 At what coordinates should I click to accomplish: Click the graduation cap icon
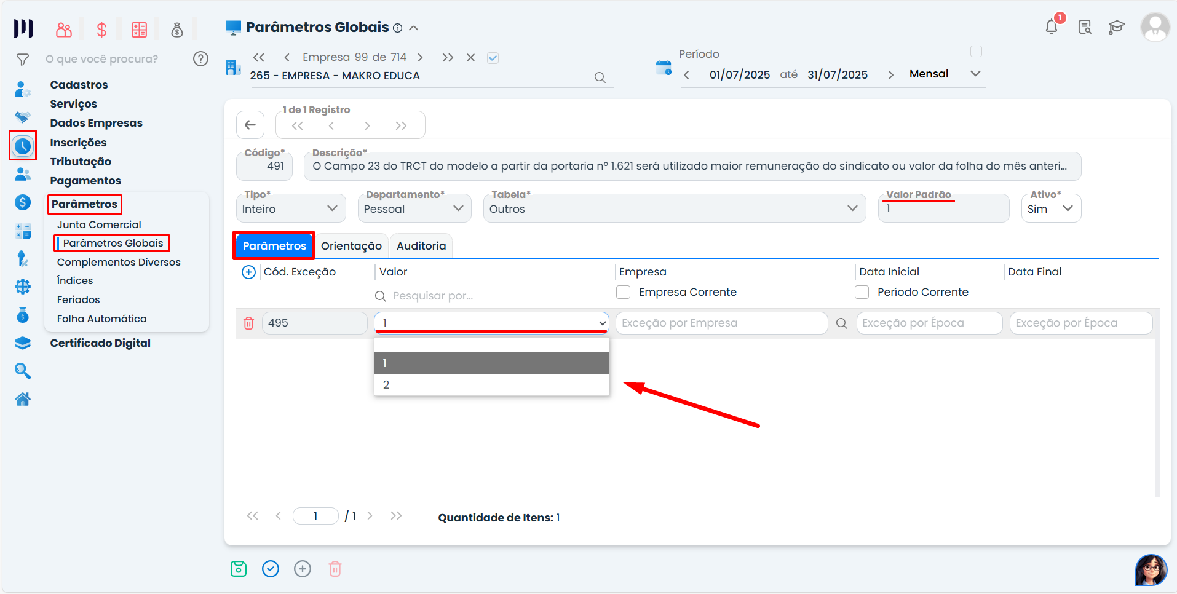pyautogui.click(x=1116, y=27)
